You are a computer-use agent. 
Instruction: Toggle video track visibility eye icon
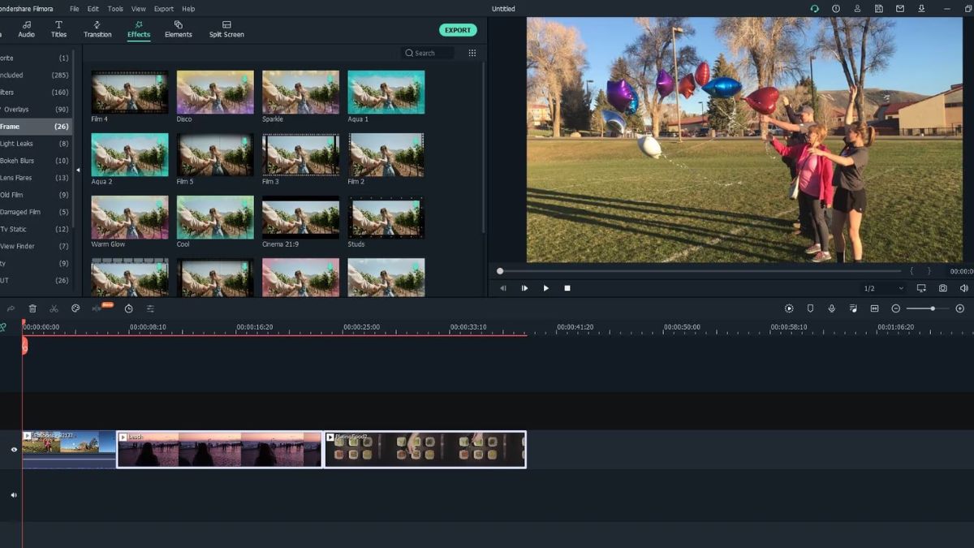(x=13, y=449)
